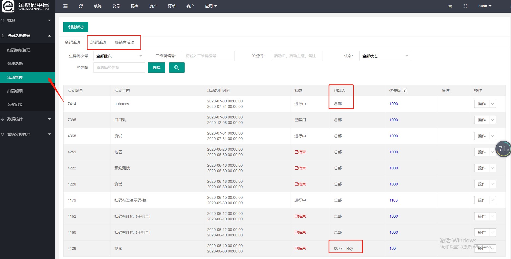Open the 操作 dropdown for activity 7414

(485, 104)
